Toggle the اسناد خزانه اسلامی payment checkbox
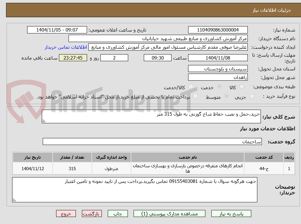The width and height of the screenshot is (301, 224). [195, 96]
